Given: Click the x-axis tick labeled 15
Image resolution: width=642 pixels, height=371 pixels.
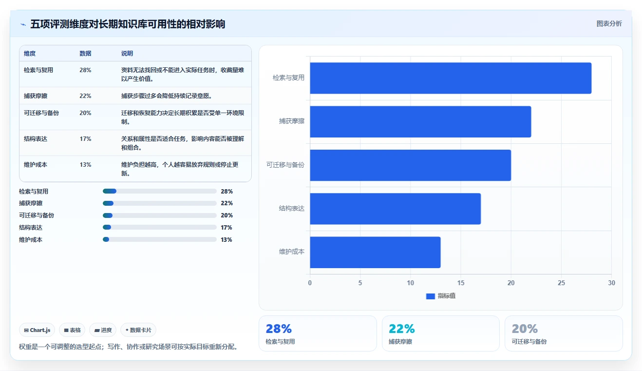Looking at the screenshot, I should [461, 283].
